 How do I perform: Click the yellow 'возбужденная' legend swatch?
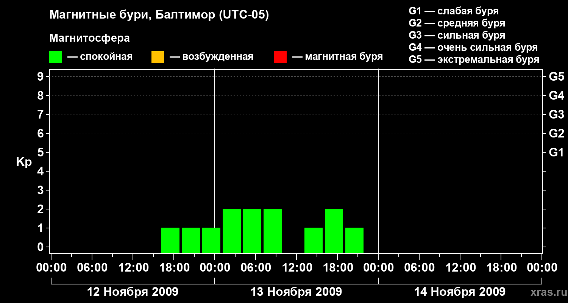click(x=158, y=57)
